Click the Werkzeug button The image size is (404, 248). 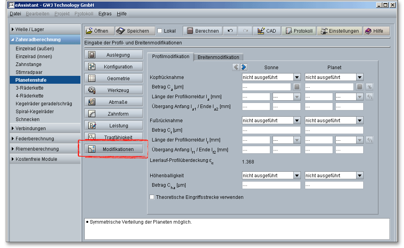pos(113,90)
